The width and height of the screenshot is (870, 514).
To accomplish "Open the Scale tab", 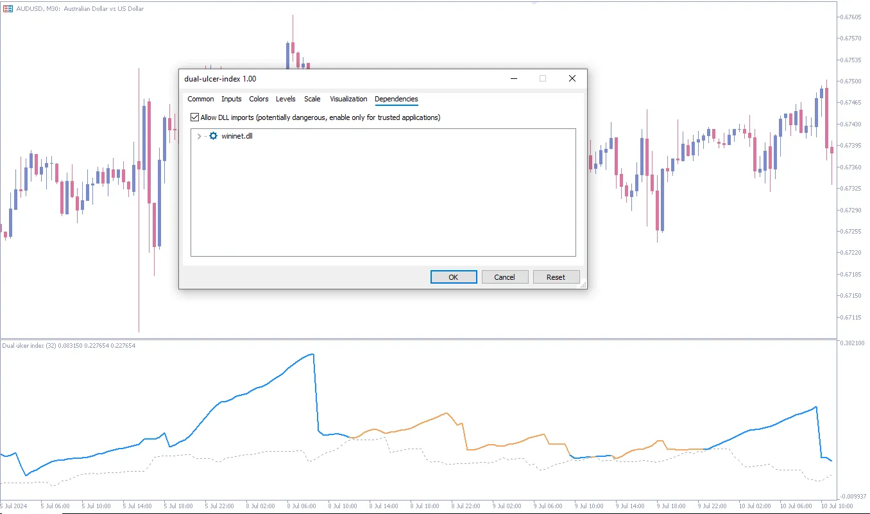I will click(x=312, y=99).
